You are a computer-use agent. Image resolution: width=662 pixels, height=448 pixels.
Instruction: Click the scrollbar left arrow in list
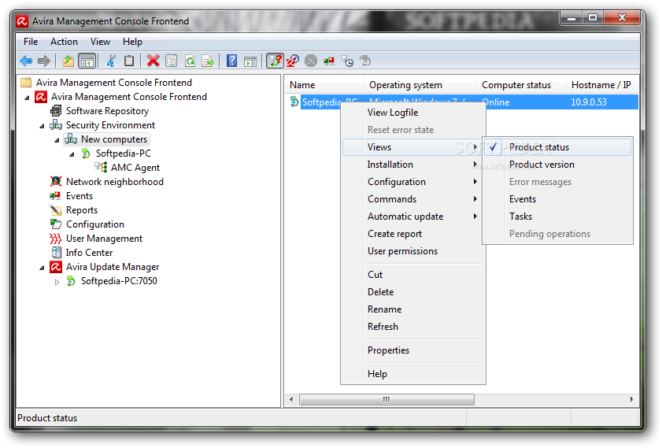(291, 399)
